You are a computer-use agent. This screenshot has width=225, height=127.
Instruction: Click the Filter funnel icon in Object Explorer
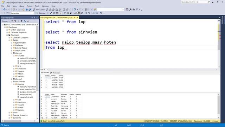[21, 21]
